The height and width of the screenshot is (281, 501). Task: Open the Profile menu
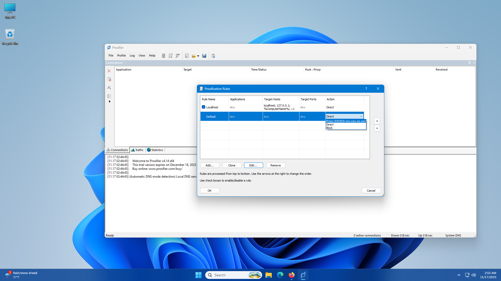(x=121, y=55)
